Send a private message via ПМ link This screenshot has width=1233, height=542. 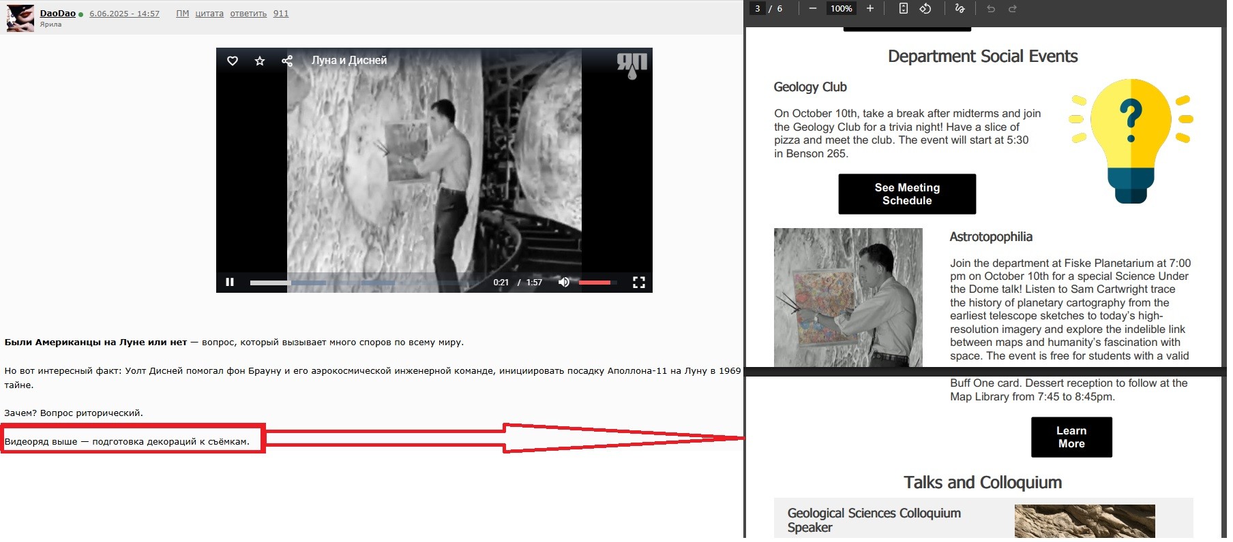coord(182,14)
